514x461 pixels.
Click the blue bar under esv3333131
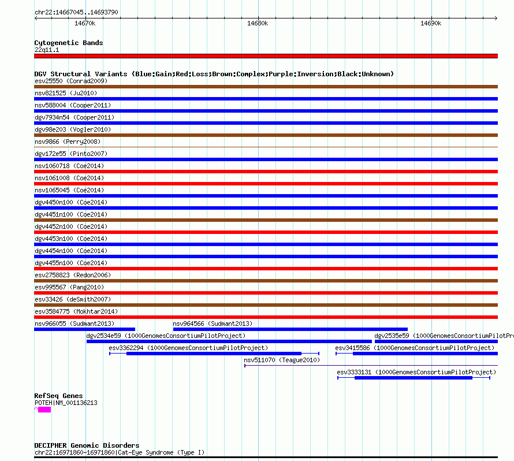(x=414, y=378)
